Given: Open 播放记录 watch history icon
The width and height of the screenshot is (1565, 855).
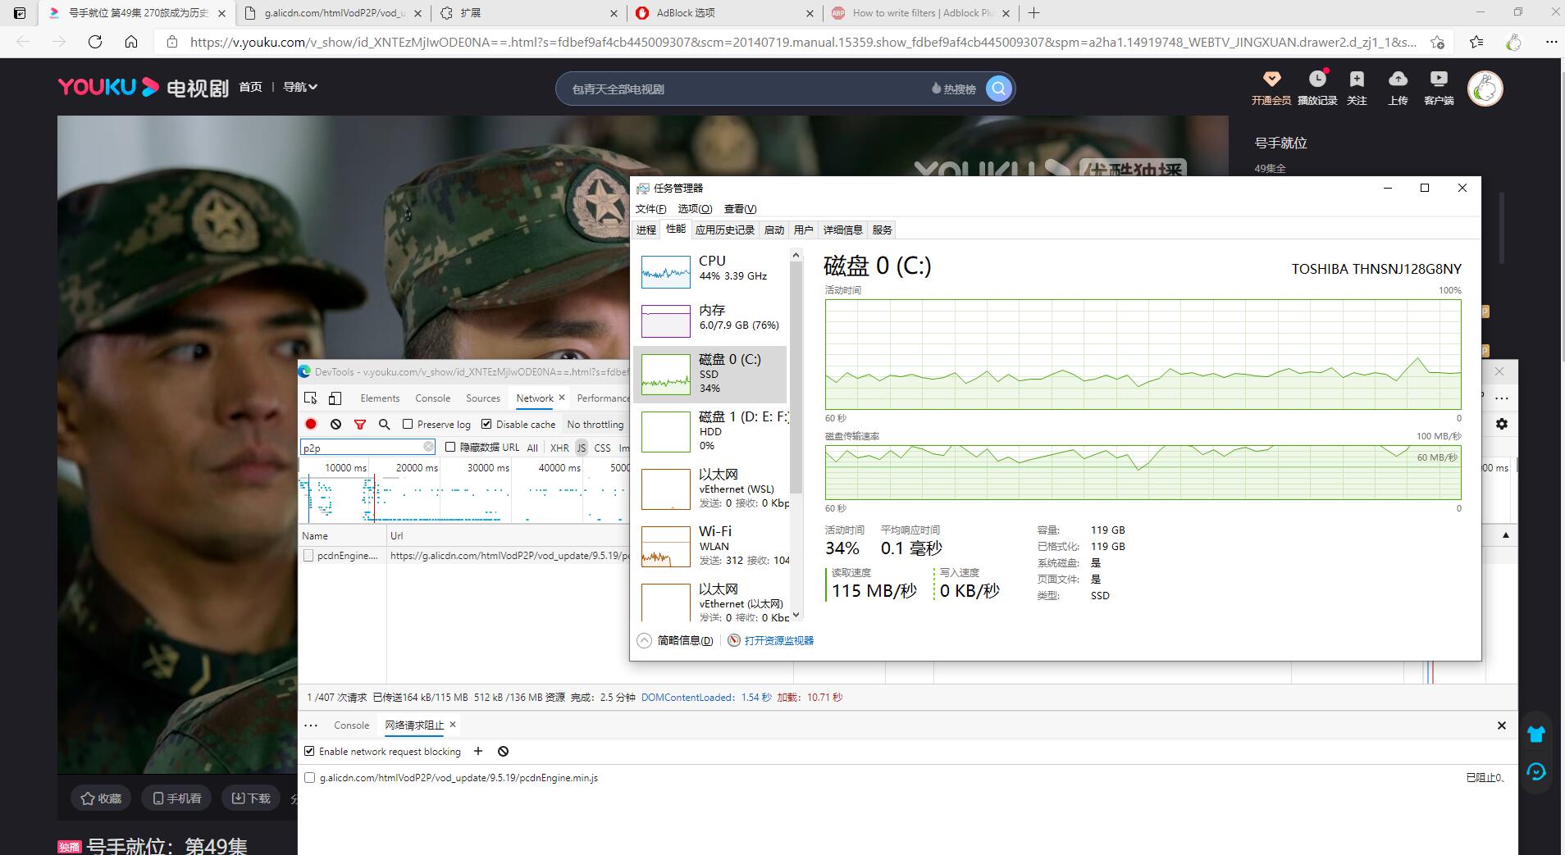Looking at the screenshot, I should pos(1317,79).
